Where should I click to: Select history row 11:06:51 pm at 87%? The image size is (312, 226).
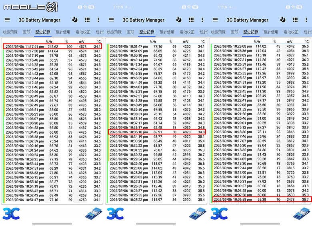point(52,110)
